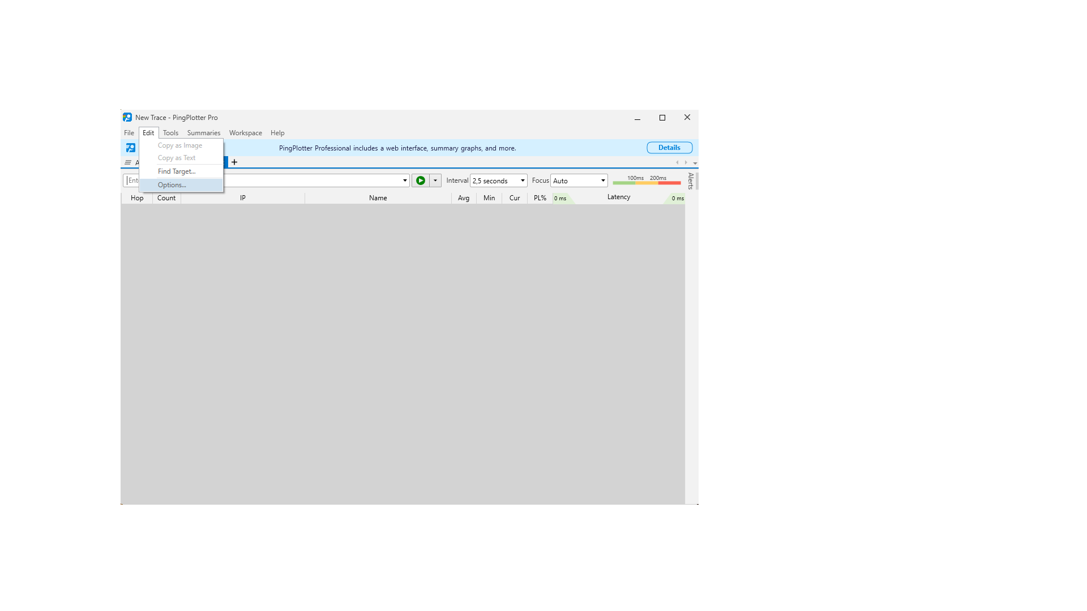1087x611 pixels.
Task: Open the Tools menu
Action: [x=170, y=133]
